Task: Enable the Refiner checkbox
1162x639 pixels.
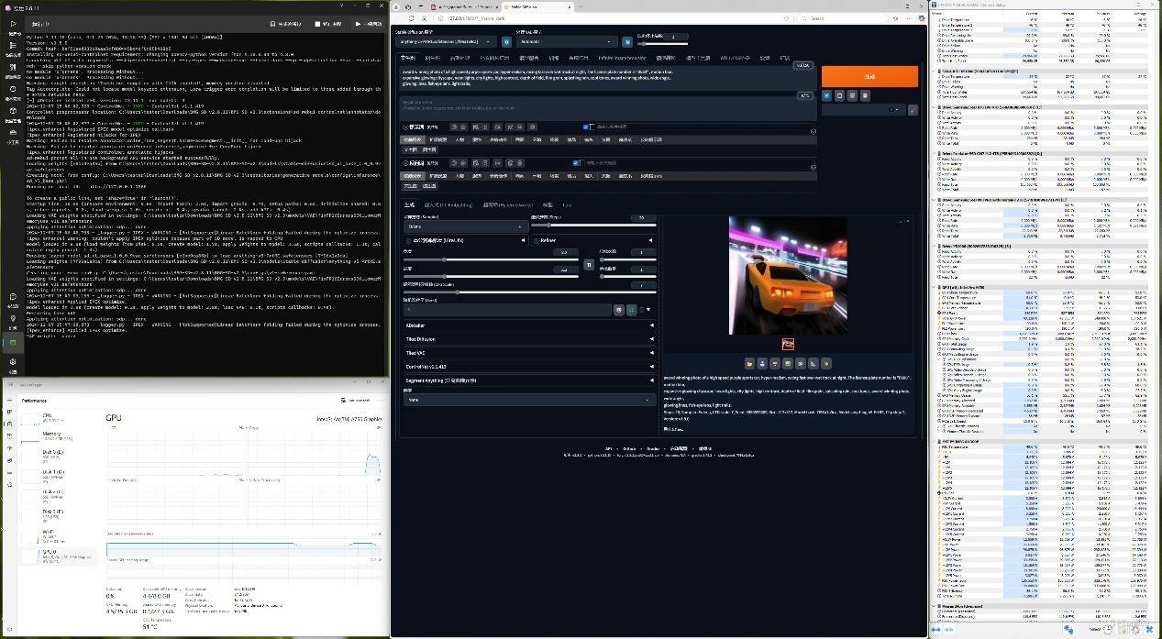Action: click(537, 240)
